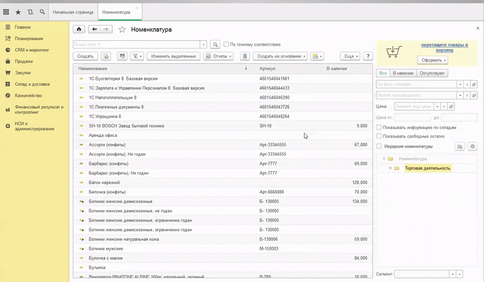This screenshot has width=484, height=282.
Task: Run search with magnifier button
Action: tap(215, 45)
